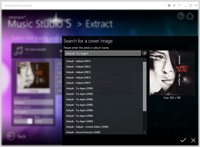The width and height of the screenshot is (200, 147).
Task: Click the results list scrollbar thumb
Action: click(x=145, y=86)
